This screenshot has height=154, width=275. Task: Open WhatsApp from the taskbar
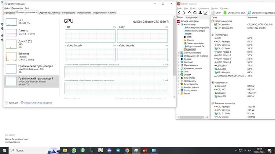(x=74, y=150)
